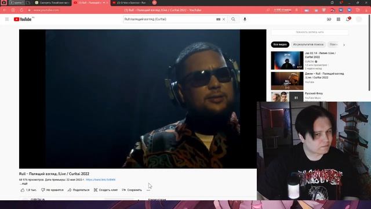This screenshot has height=209, width=371.
Task: Open the browser main menu icon at top-left
Action: (4, 2)
